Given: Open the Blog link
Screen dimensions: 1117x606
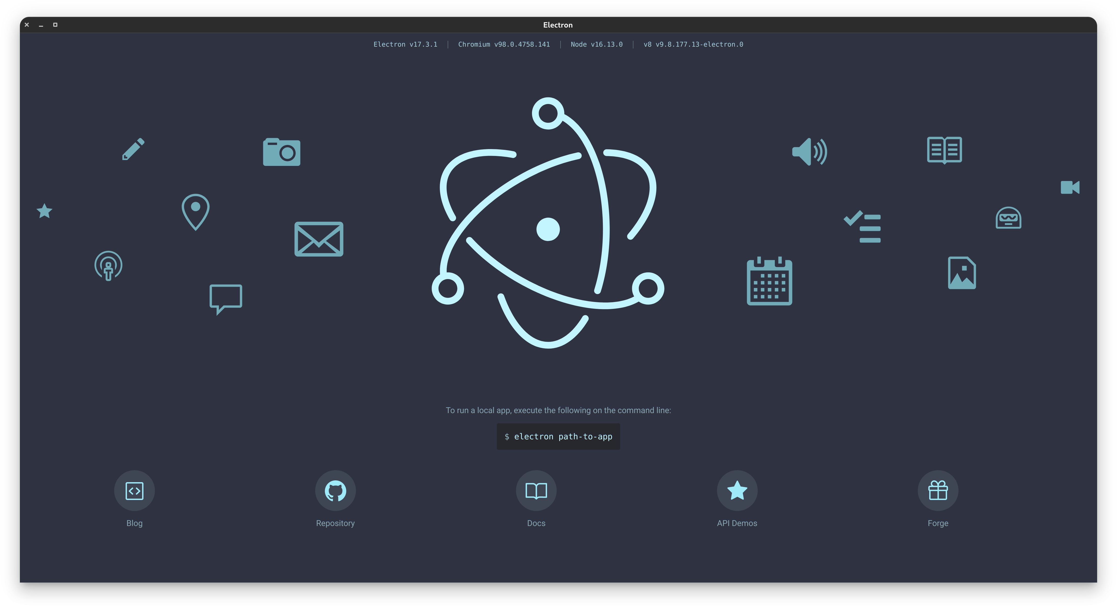Looking at the screenshot, I should (135, 523).
